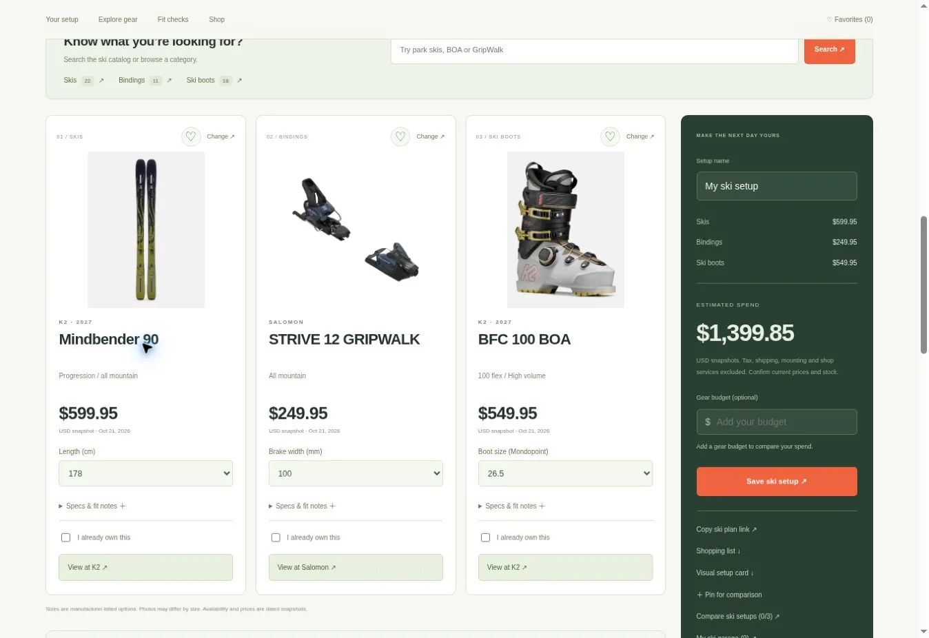Tick "I already own this" for BFC 100 BOA
Viewport: 929px width, 638px height.
485,537
